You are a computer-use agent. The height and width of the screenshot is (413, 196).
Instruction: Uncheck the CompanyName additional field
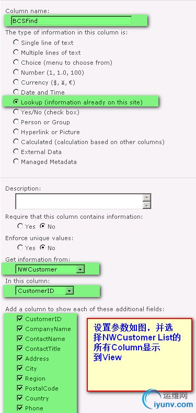click(x=20, y=329)
